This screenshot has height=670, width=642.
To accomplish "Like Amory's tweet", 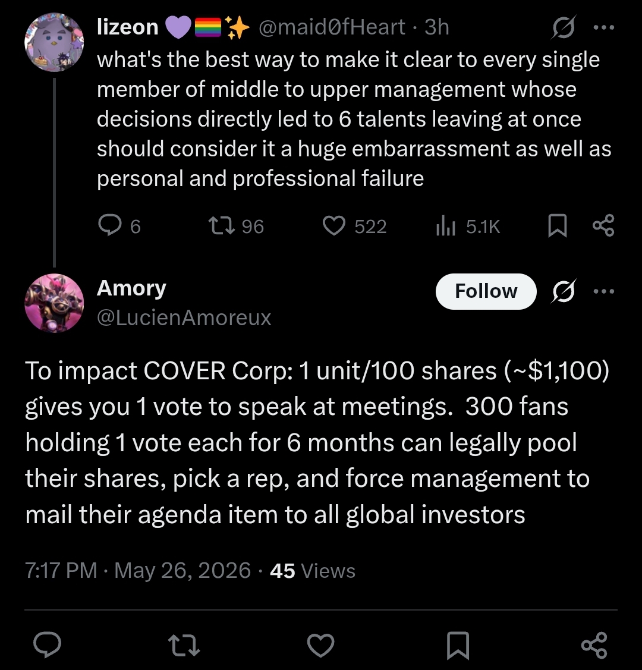I will pyautogui.click(x=321, y=645).
